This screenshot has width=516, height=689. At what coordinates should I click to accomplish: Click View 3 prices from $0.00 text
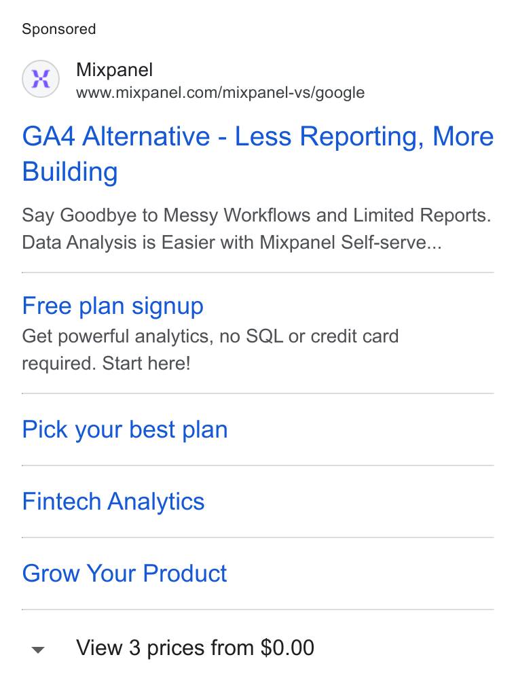pyautogui.click(x=196, y=648)
